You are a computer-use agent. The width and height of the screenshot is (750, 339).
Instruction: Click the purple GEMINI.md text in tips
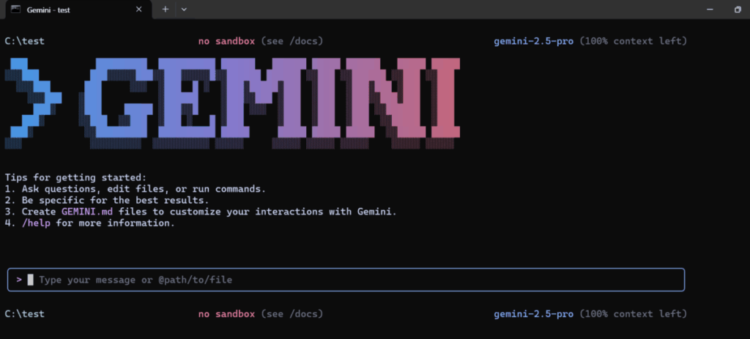[87, 212]
